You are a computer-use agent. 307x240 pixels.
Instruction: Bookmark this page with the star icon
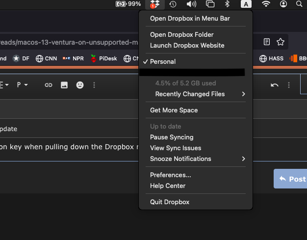coord(281,42)
